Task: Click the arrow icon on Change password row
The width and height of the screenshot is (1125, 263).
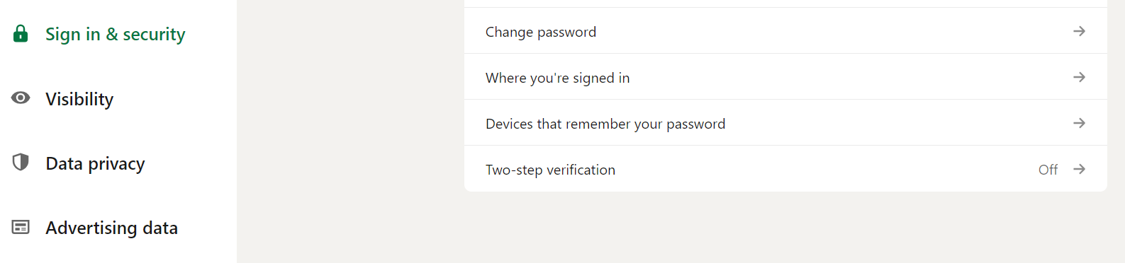Action: (x=1079, y=31)
